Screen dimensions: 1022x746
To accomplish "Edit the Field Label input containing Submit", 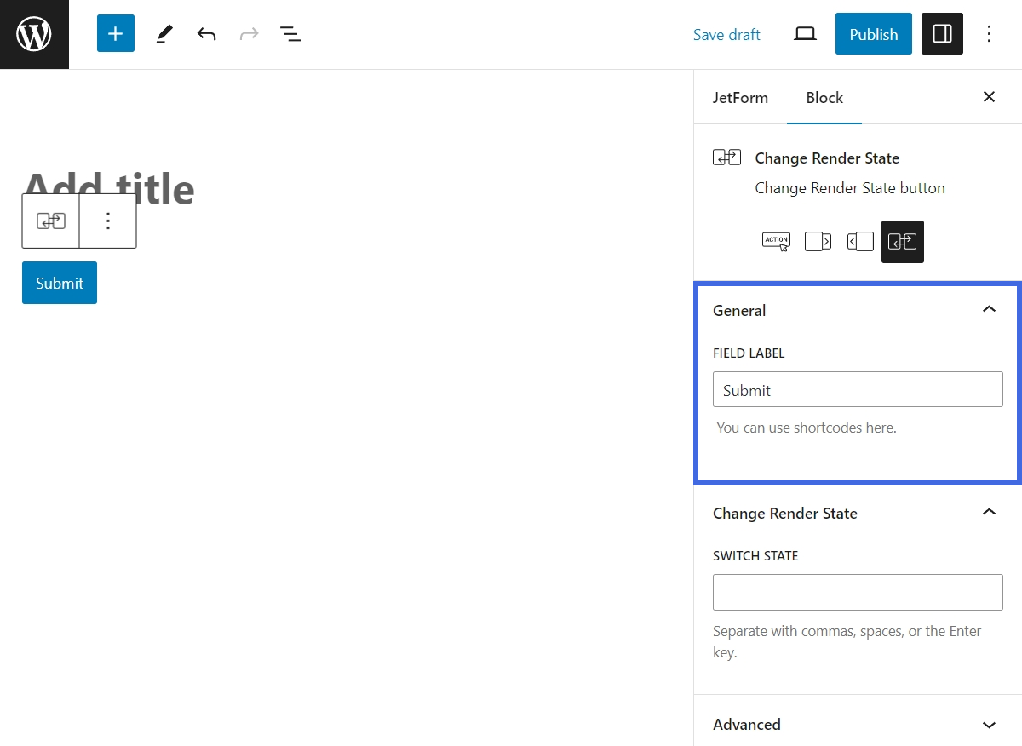I will click(x=857, y=389).
